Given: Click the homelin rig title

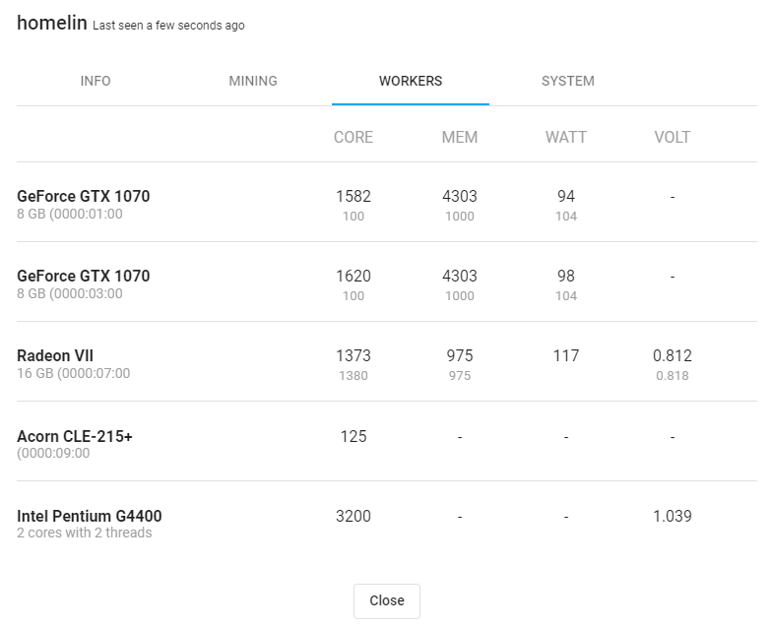Looking at the screenshot, I should pyautogui.click(x=51, y=23).
